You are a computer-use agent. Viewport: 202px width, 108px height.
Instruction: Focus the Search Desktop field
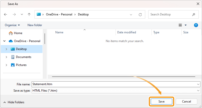click(173, 14)
